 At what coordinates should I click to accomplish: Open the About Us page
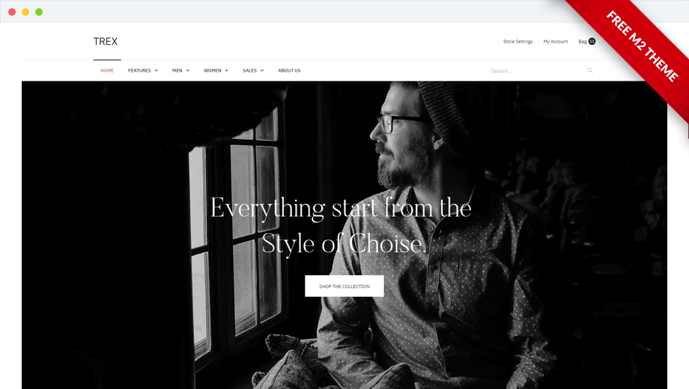point(289,70)
